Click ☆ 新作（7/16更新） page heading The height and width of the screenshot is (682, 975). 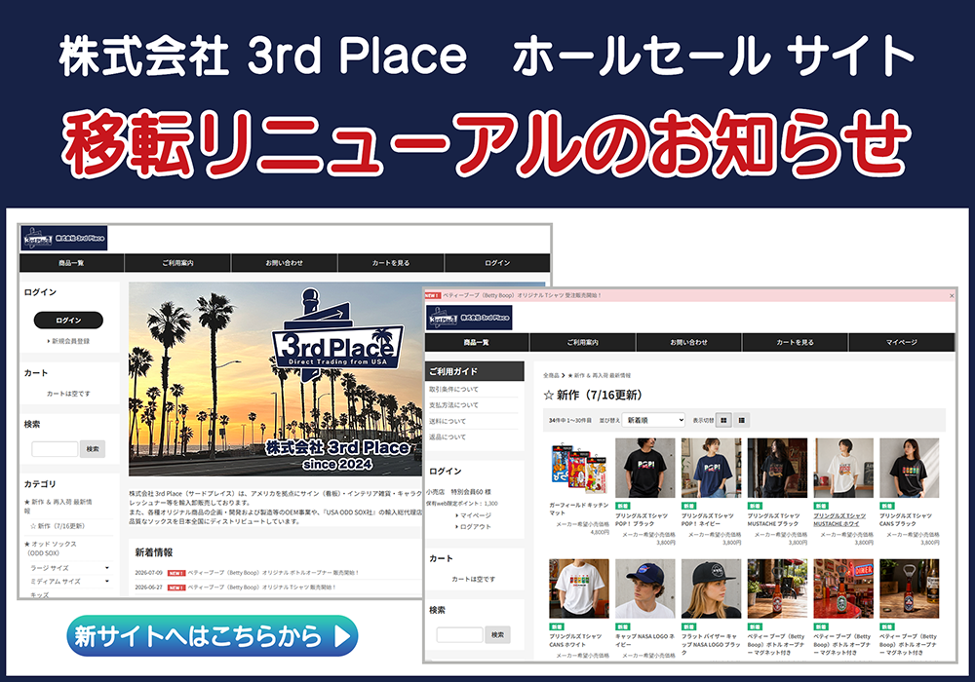(x=593, y=395)
